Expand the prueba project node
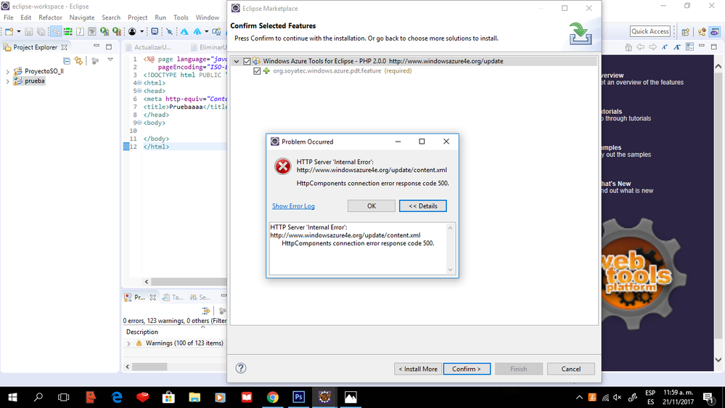The height and width of the screenshot is (408, 725). tap(7, 81)
